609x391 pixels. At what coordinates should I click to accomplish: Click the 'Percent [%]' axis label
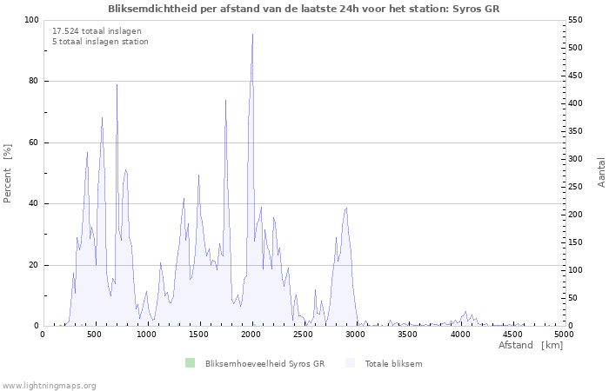pyautogui.click(x=7, y=174)
